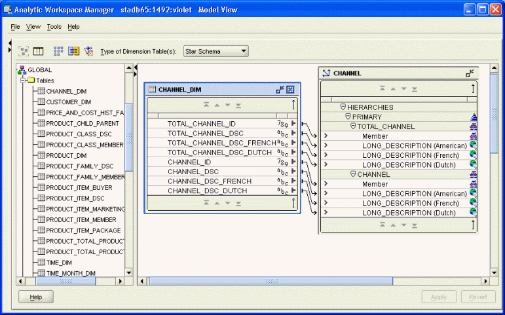Viewport: 505px width, 315px height.
Task: Click the delete mappings toolbar icon
Action: (x=89, y=51)
